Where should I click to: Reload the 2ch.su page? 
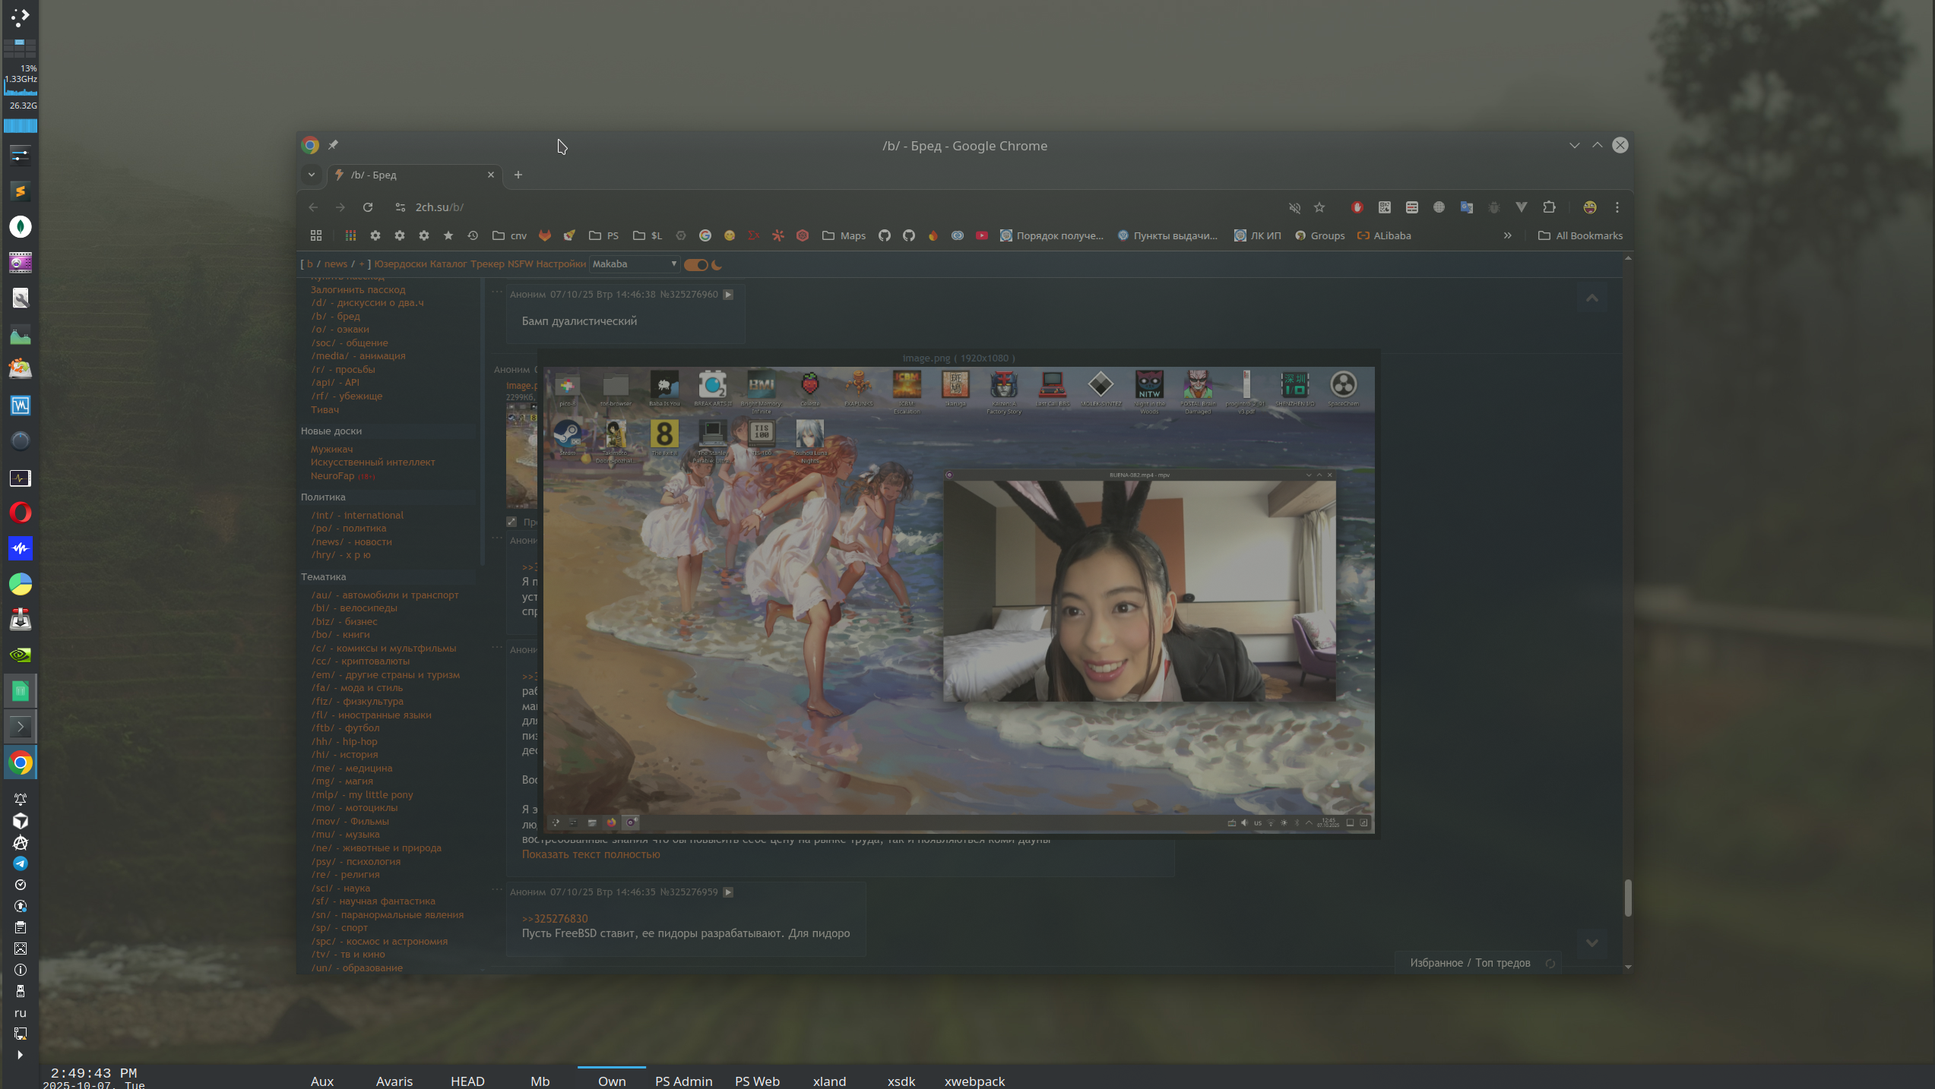point(368,207)
